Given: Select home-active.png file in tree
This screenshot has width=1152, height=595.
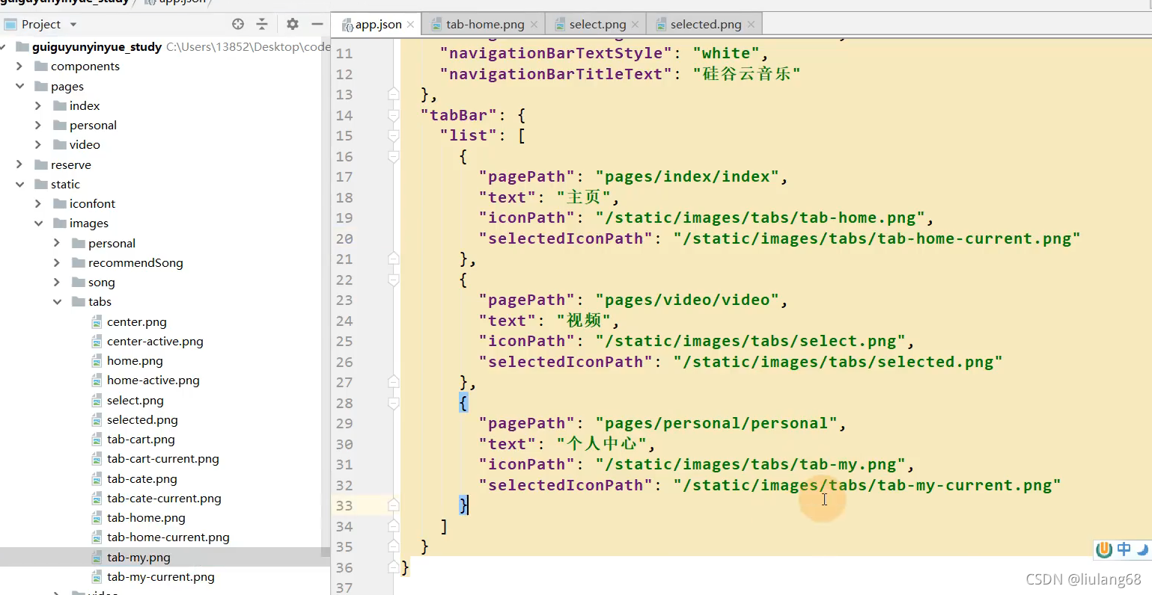Looking at the screenshot, I should click(153, 380).
